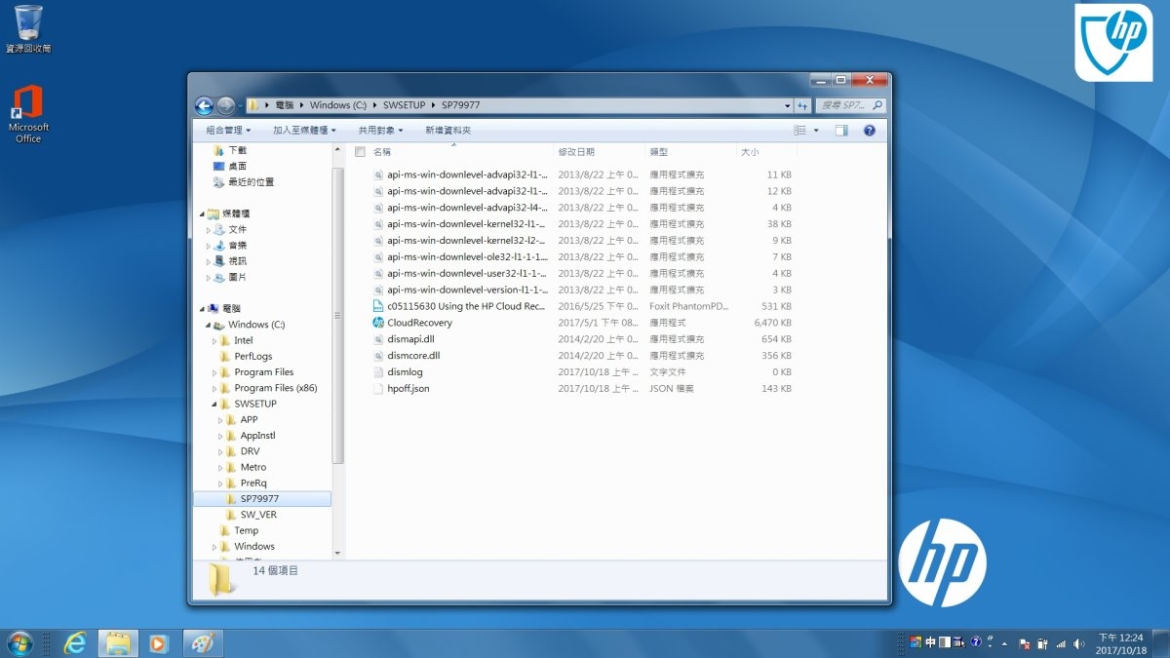1170x658 pixels.
Task: Launch Internet Explorer from taskbar
Action: pos(74,643)
